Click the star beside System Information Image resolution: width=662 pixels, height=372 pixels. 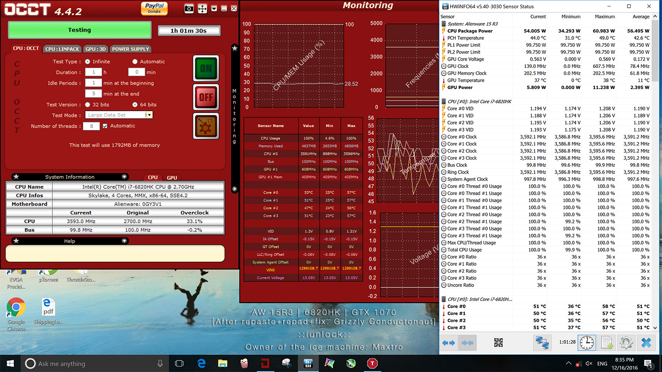[x=16, y=177]
